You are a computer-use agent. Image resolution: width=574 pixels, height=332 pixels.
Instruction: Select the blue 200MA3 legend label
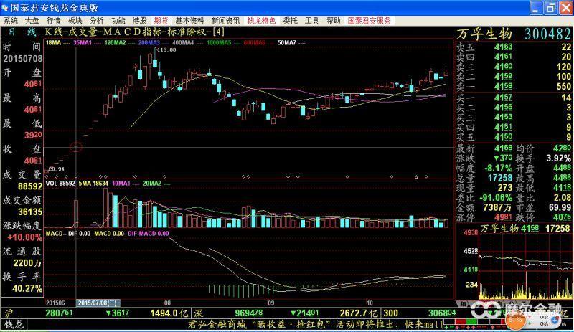tap(149, 43)
